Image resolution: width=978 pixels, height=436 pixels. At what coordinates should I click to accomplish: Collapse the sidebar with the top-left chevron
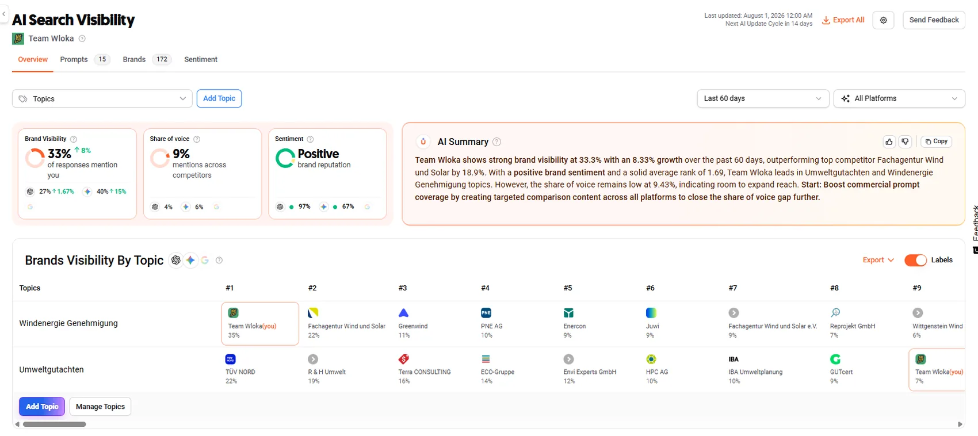click(3, 14)
